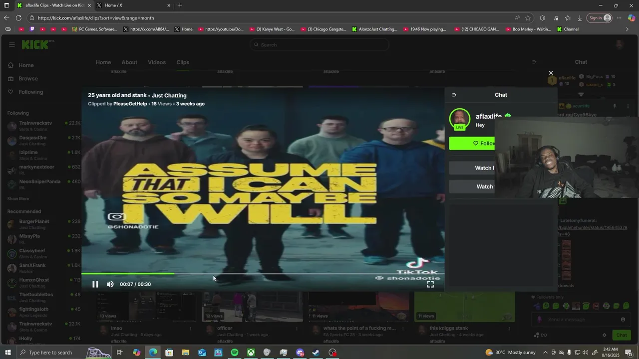The height and width of the screenshot is (359, 639).
Task: Open 'this knigga stank' clip thumbnail
Action: 465,307
